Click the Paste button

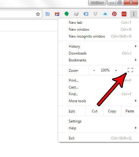[x=130, y=111]
